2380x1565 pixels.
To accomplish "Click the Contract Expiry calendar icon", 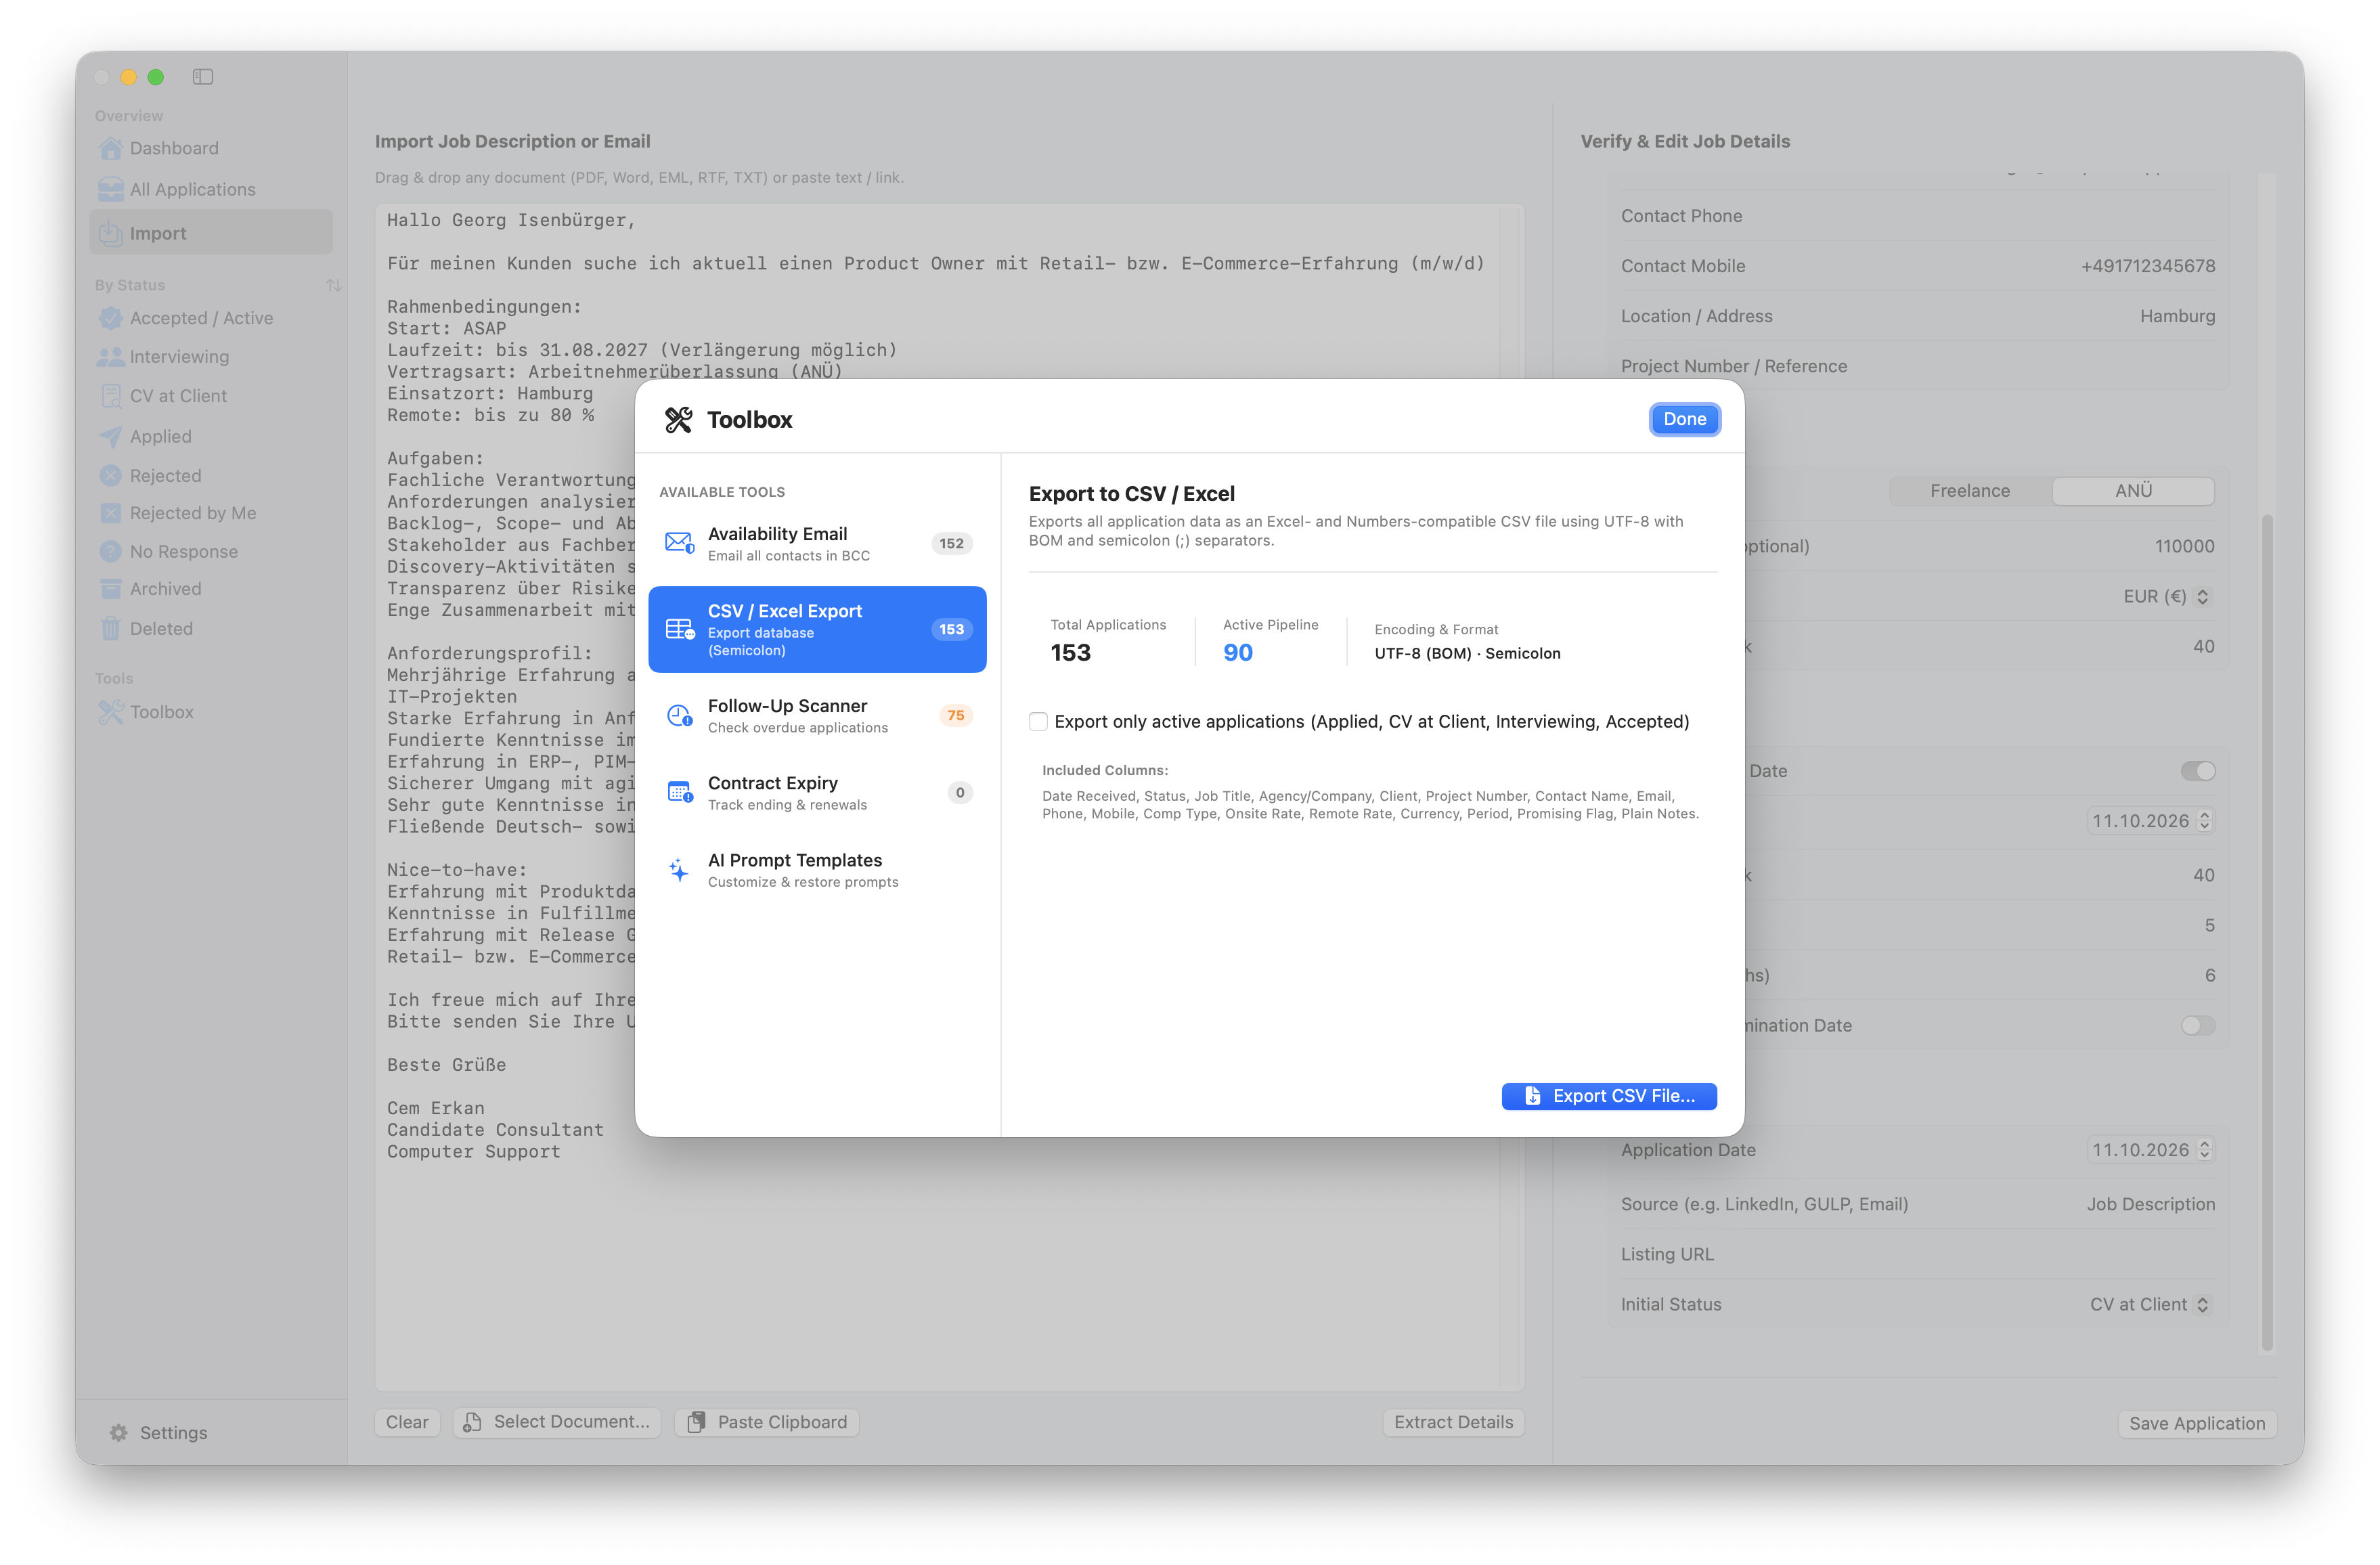I will tap(680, 792).
